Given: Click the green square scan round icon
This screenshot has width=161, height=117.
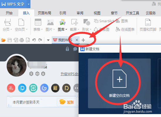Looking at the screenshot, I should 33,88.
